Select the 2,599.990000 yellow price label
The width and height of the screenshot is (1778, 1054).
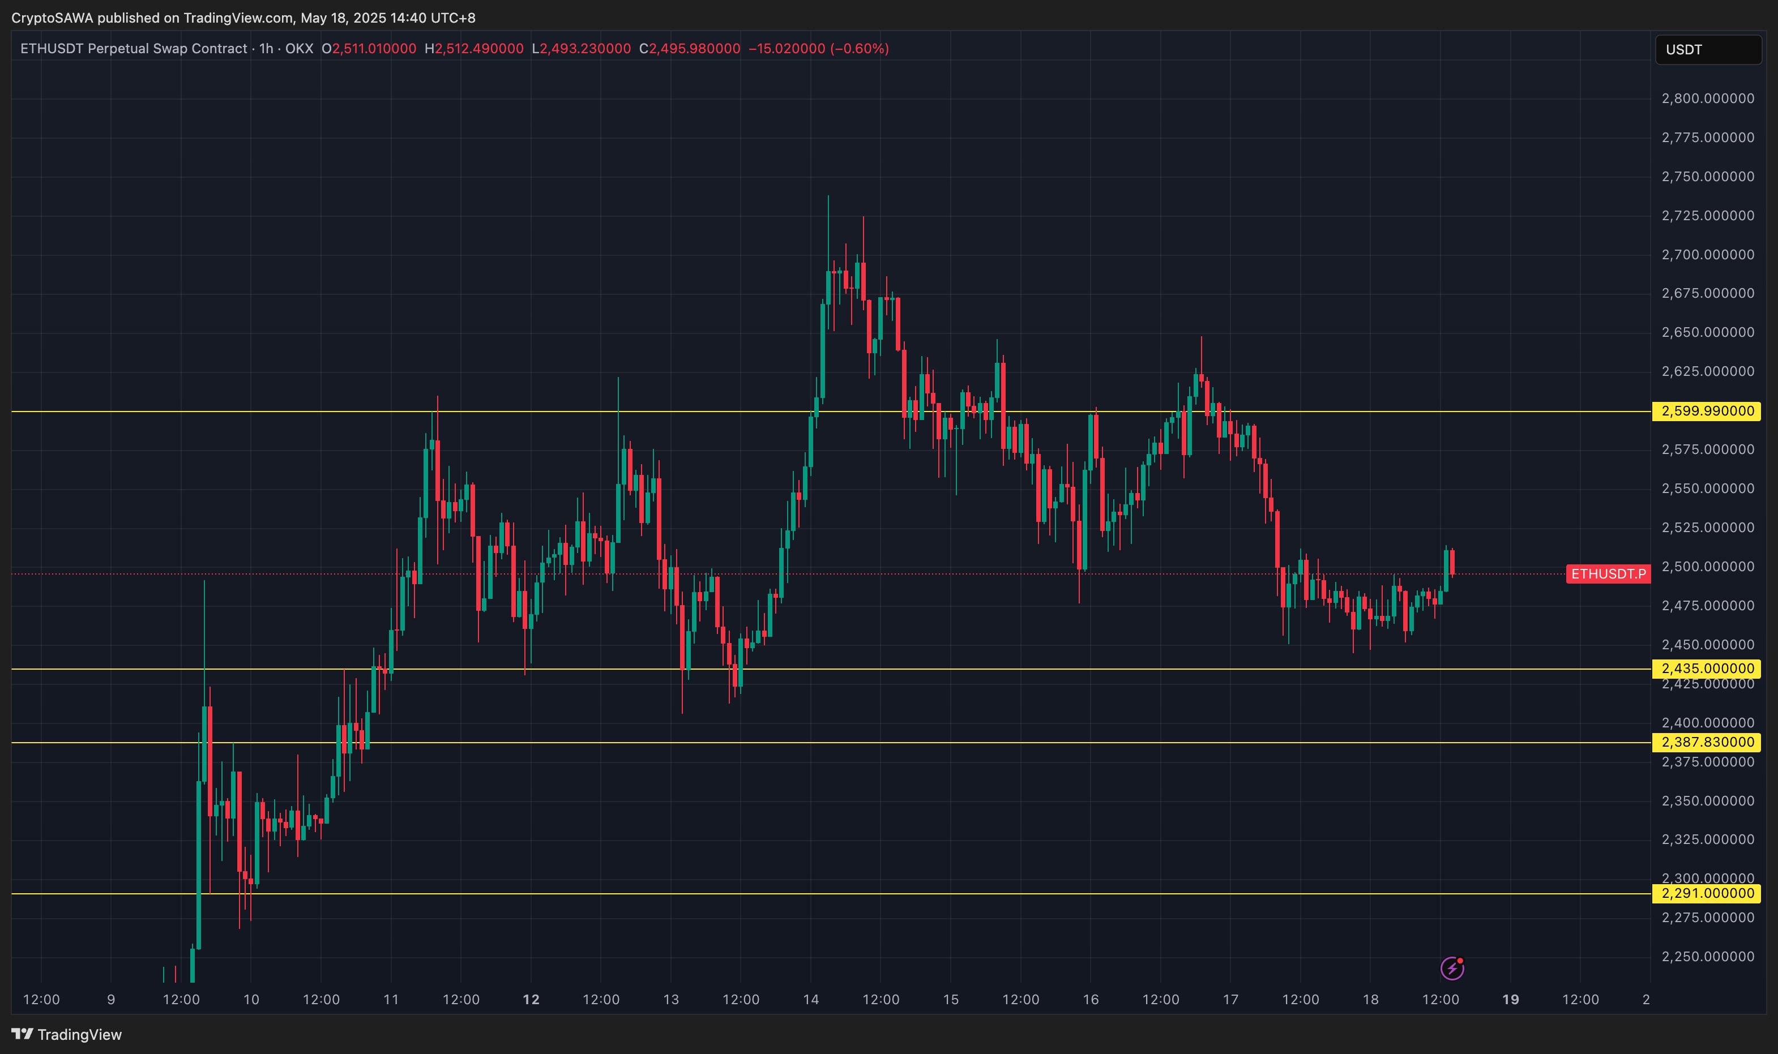pos(1706,411)
